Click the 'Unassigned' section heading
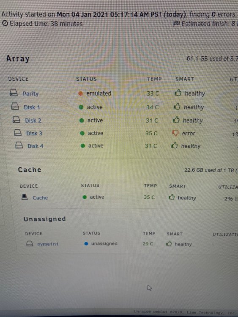238x317 pixels. click(44, 219)
